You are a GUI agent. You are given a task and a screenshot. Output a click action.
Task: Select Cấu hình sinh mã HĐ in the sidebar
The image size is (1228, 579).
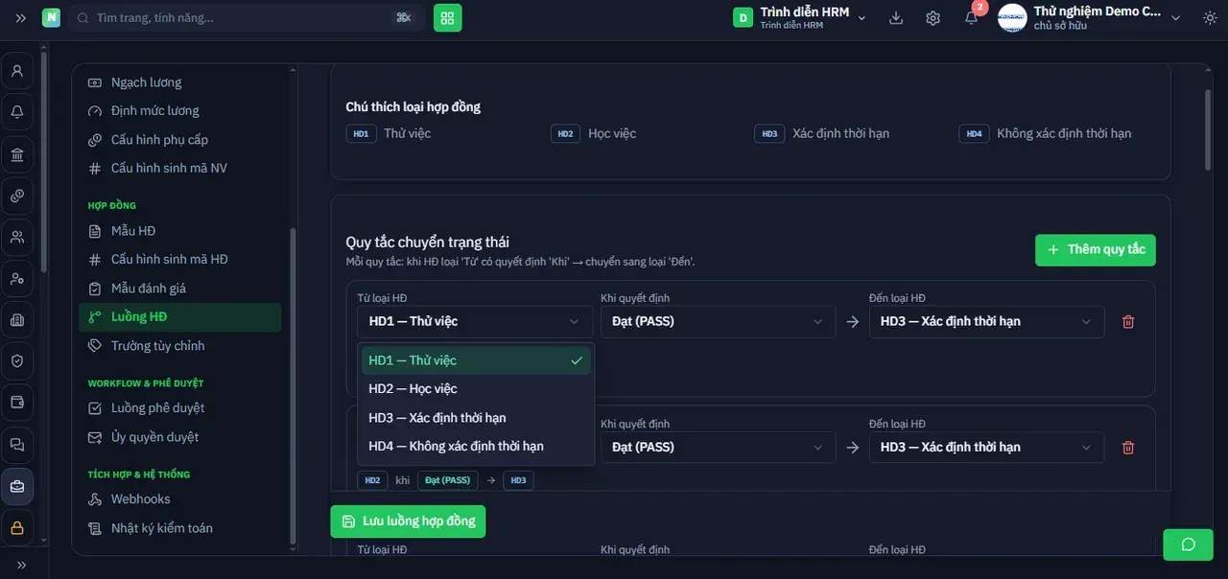[x=179, y=260]
